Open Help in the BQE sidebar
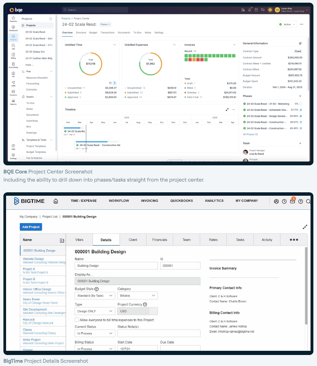This screenshot has height=366, width=317. 13,147
